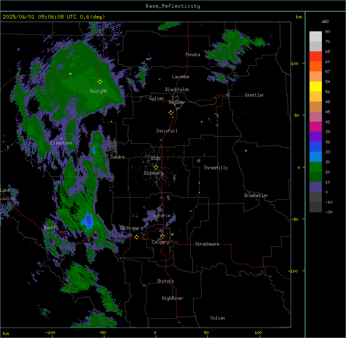Click the Olds label

156,158
